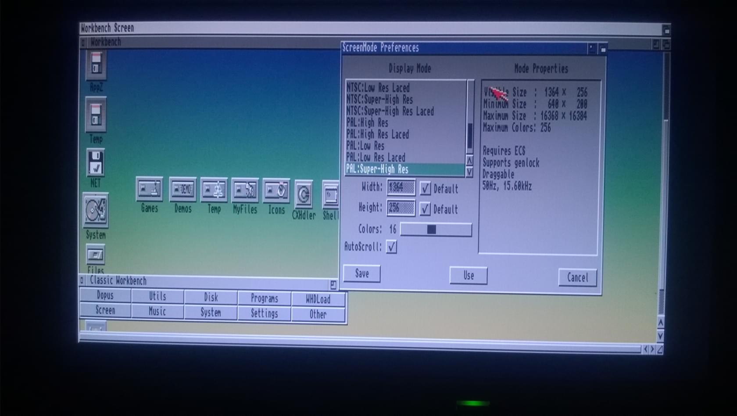Screen dimensions: 737x416
Task: Open the AppZ disk icon
Action: point(96,65)
